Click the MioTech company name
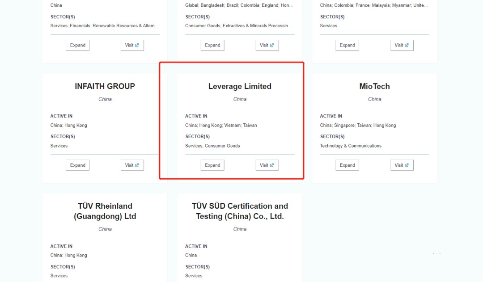The image size is (483, 282). click(x=375, y=86)
